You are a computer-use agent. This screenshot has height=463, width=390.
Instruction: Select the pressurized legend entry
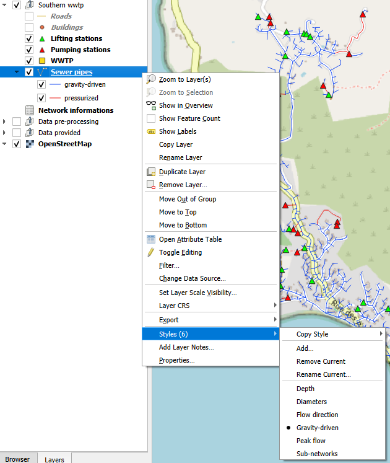coord(80,98)
